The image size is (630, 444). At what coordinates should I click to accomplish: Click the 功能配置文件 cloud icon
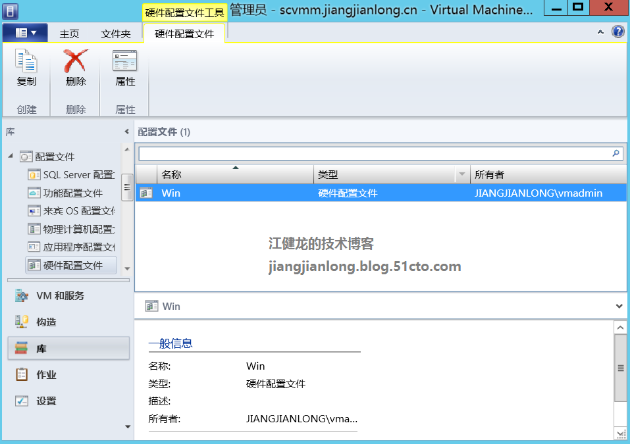click(34, 193)
